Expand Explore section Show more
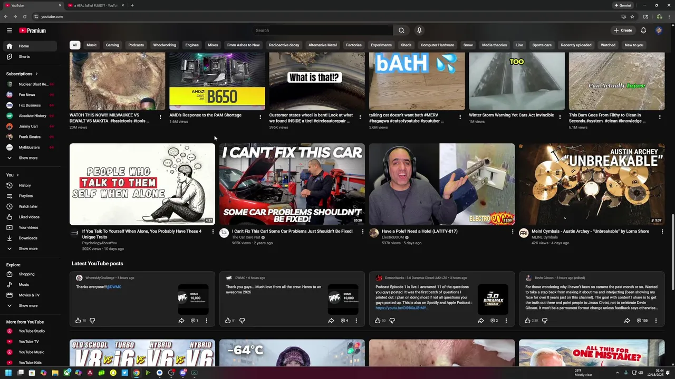 (28, 306)
